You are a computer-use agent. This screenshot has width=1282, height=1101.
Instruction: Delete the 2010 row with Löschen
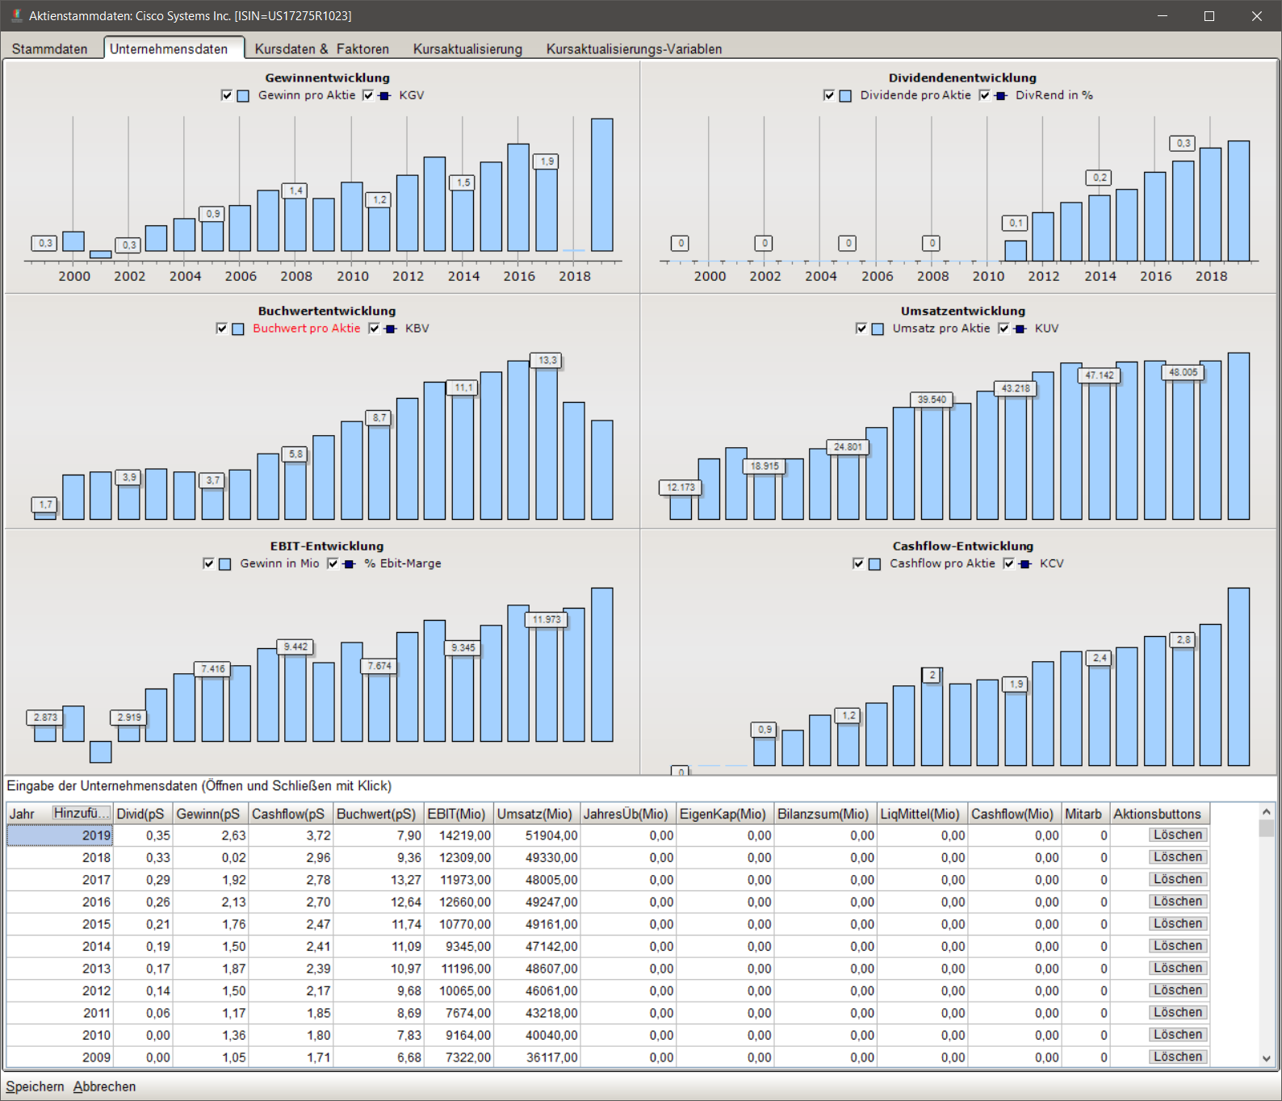1178,1034
